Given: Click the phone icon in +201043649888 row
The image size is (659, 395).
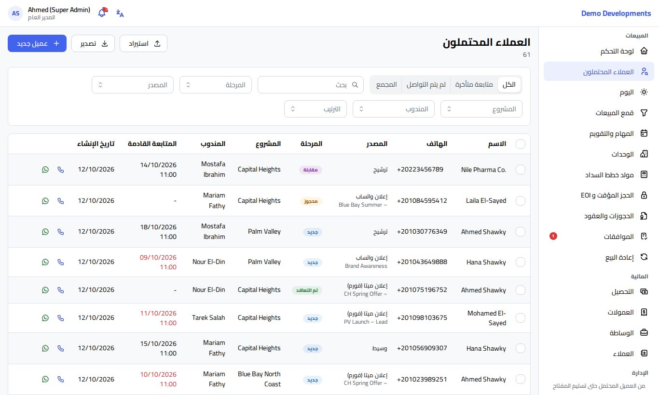Looking at the screenshot, I should click(61, 262).
